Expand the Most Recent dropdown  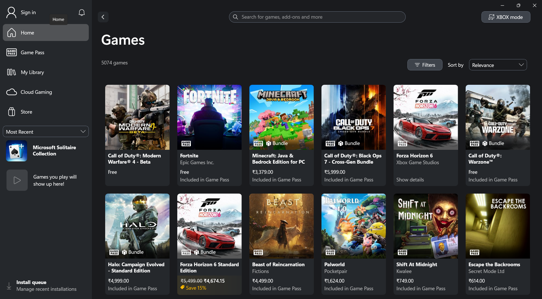46,131
